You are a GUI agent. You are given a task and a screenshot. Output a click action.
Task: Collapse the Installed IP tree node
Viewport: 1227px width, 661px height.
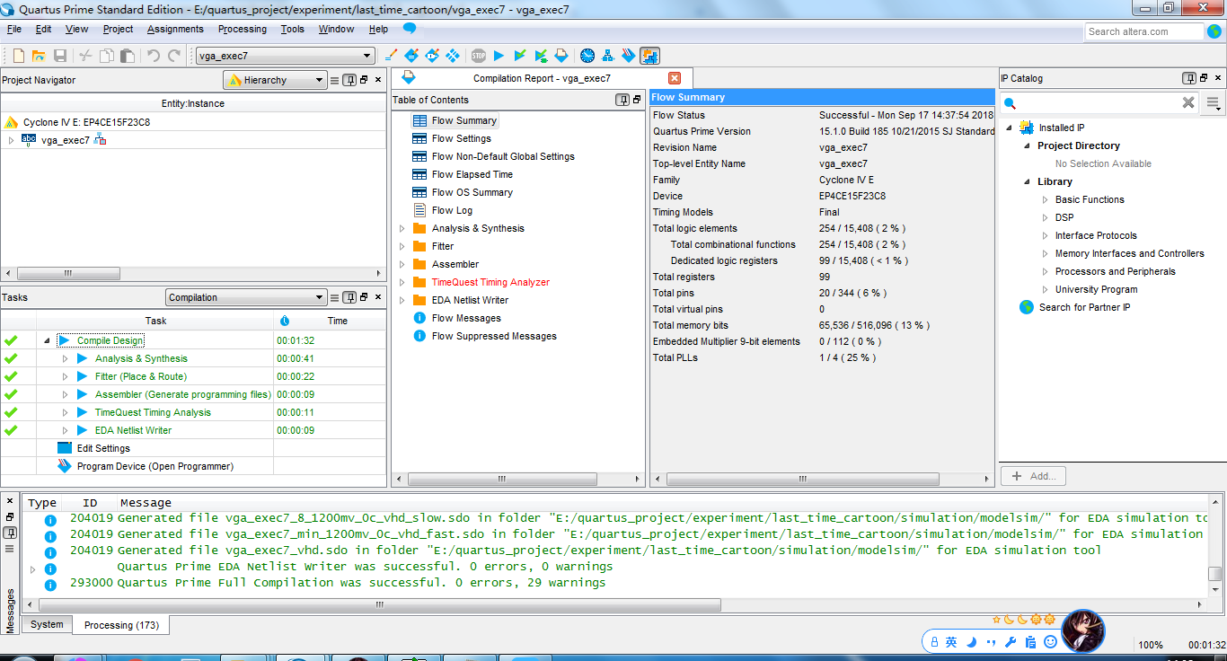(1009, 128)
